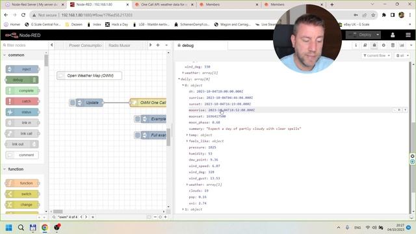Expand the temp object entry
The height and width of the screenshot is (234, 416).
[187, 135]
